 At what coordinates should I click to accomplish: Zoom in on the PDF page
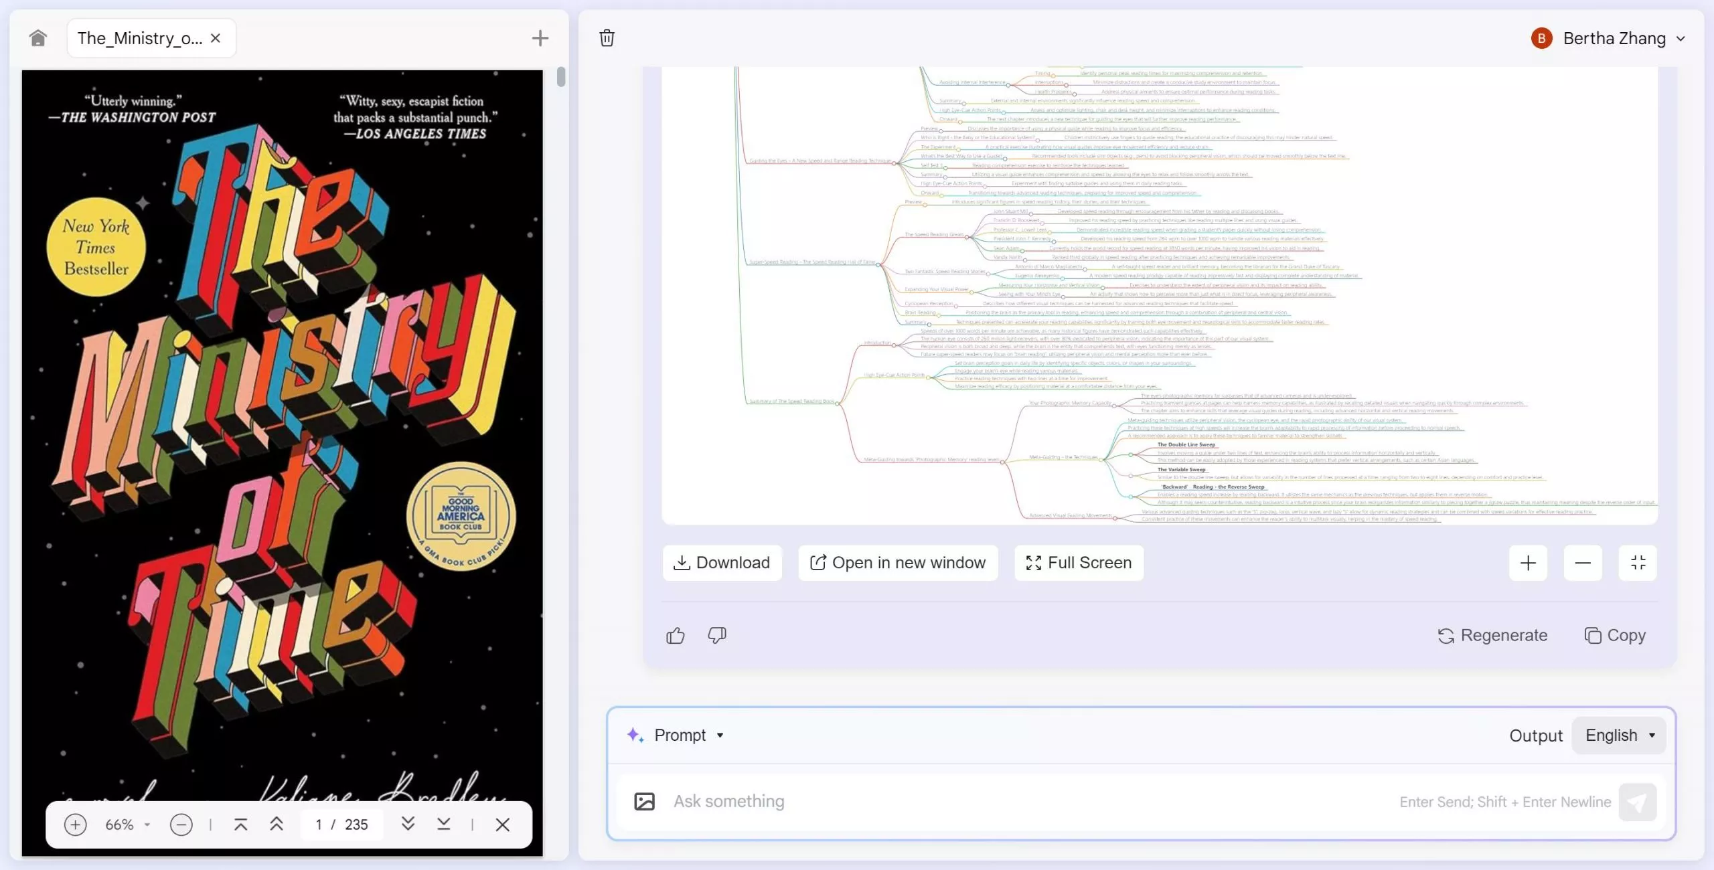point(76,824)
